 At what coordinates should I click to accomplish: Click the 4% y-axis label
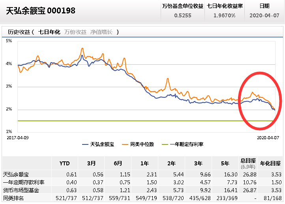(x=9, y=64)
